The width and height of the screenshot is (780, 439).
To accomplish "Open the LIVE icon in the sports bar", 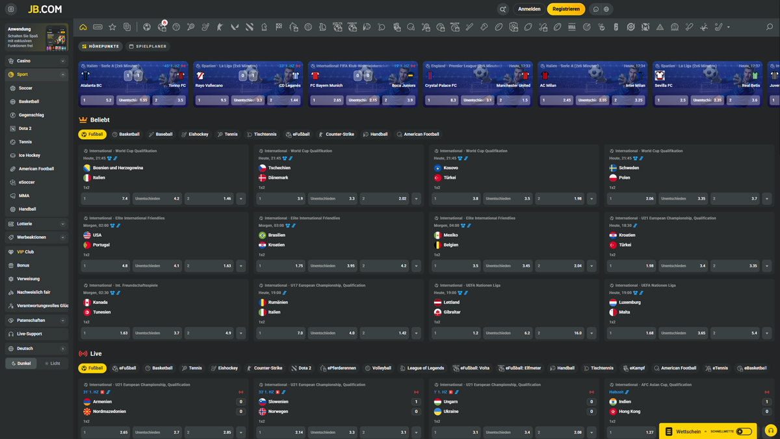I will click(97, 27).
